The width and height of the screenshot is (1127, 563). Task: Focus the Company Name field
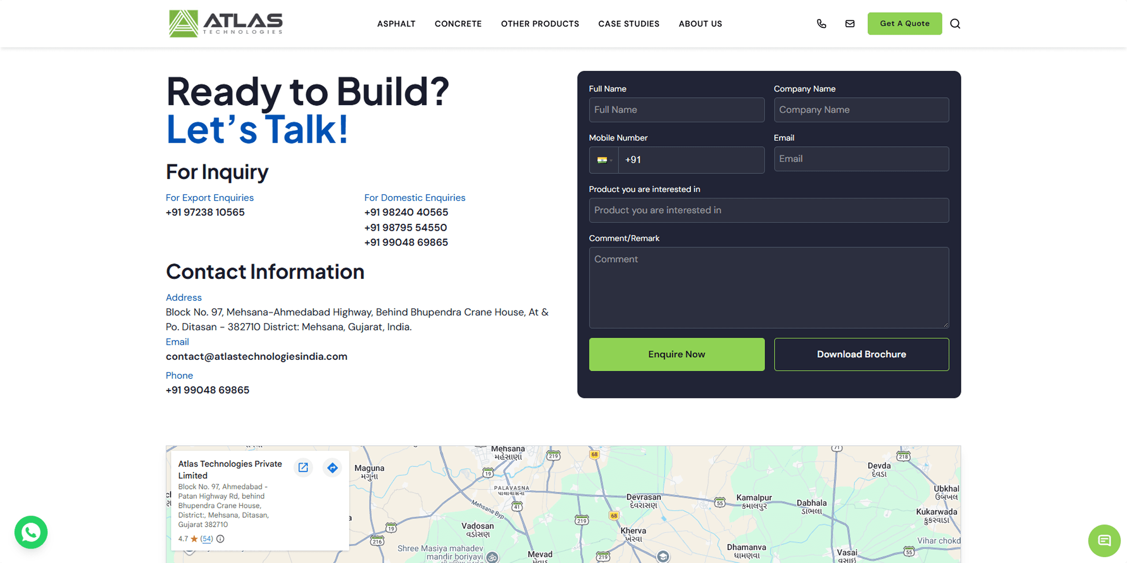862,110
